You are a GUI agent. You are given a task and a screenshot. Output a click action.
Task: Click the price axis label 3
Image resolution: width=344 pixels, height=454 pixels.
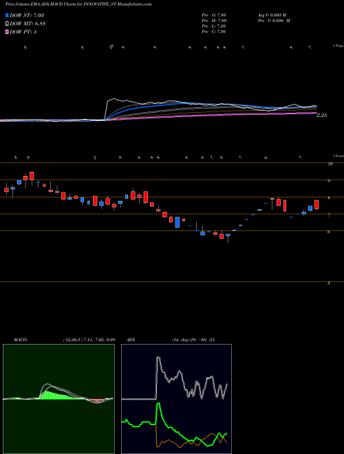329,283
